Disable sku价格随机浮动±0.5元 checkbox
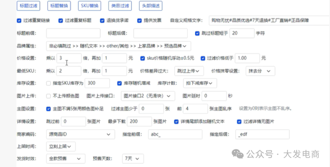330x167 pixels. coord(142,58)
